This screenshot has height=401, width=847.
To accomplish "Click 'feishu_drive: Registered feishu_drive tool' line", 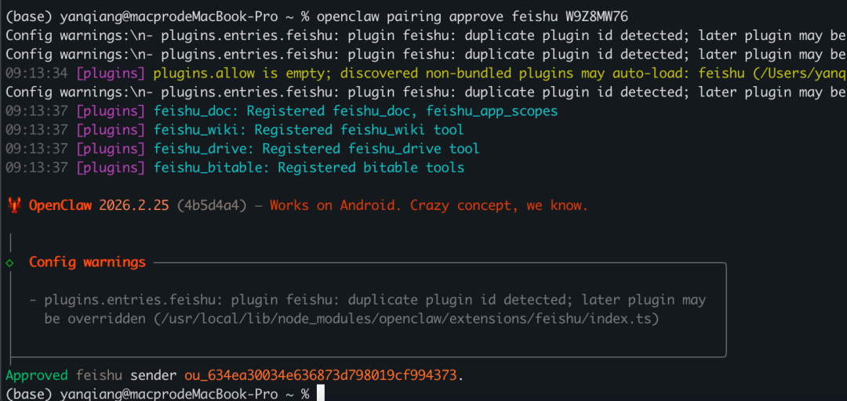I will [x=317, y=149].
